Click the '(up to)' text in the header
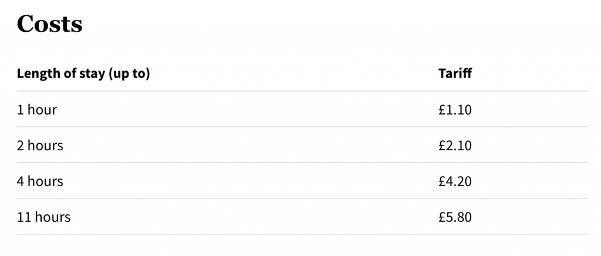This screenshot has width=601, height=256. click(129, 74)
